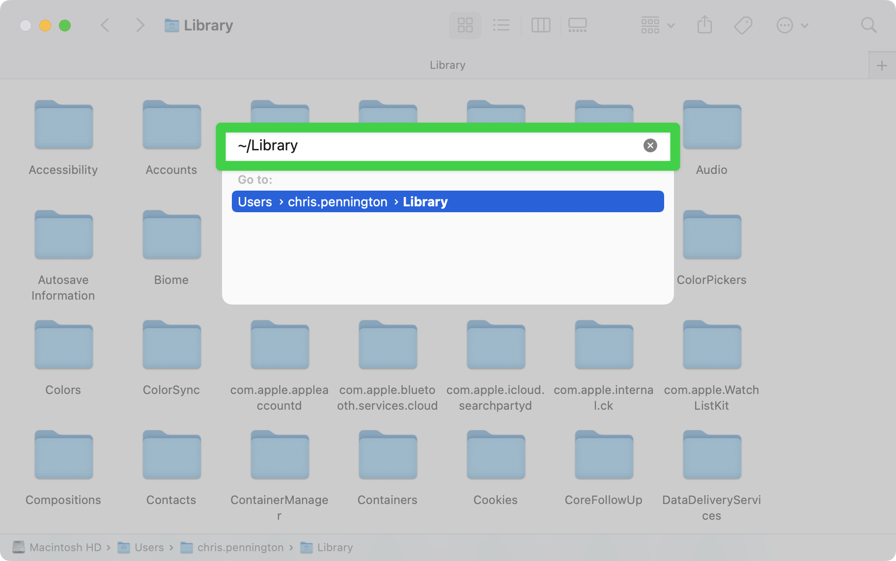Image resolution: width=896 pixels, height=561 pixels.
Task: Add a new tab with plus button
Action: 882,65
